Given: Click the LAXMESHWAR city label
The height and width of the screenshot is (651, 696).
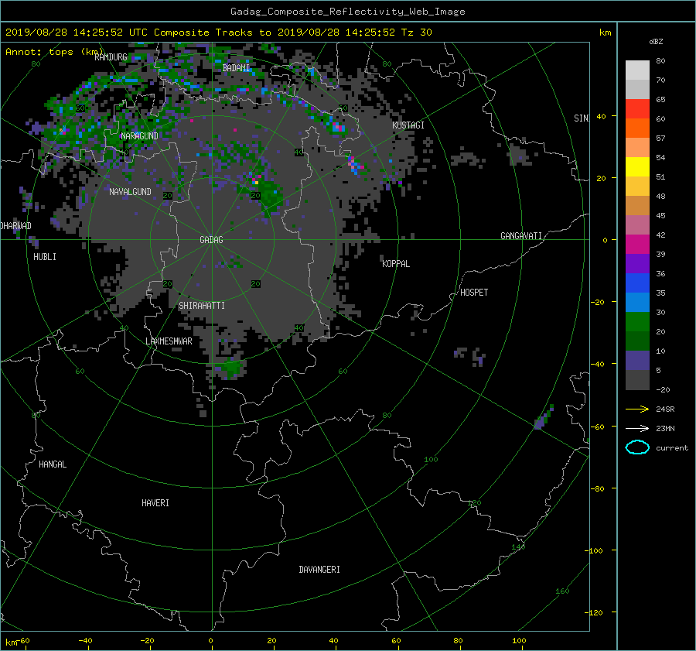Looking at the screenshot, I should coord(169,341).
